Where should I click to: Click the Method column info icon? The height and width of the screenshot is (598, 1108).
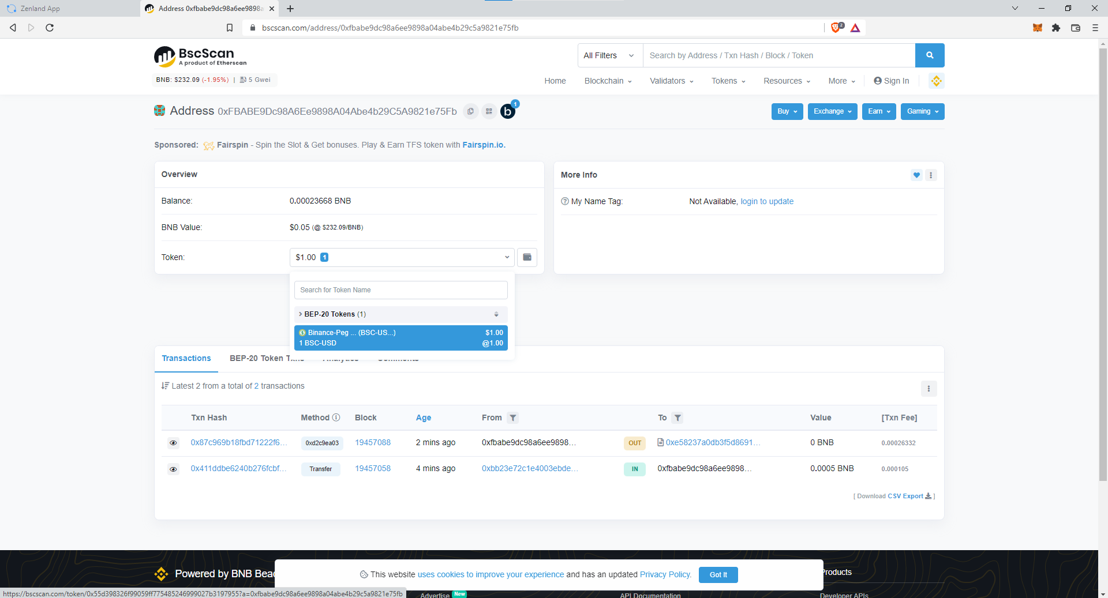(336, 418)
